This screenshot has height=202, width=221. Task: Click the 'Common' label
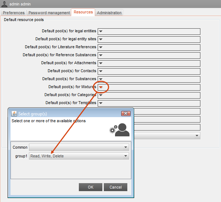tap(20, 147)
